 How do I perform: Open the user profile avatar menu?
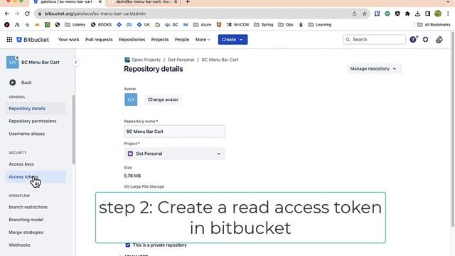pos(439,40)
